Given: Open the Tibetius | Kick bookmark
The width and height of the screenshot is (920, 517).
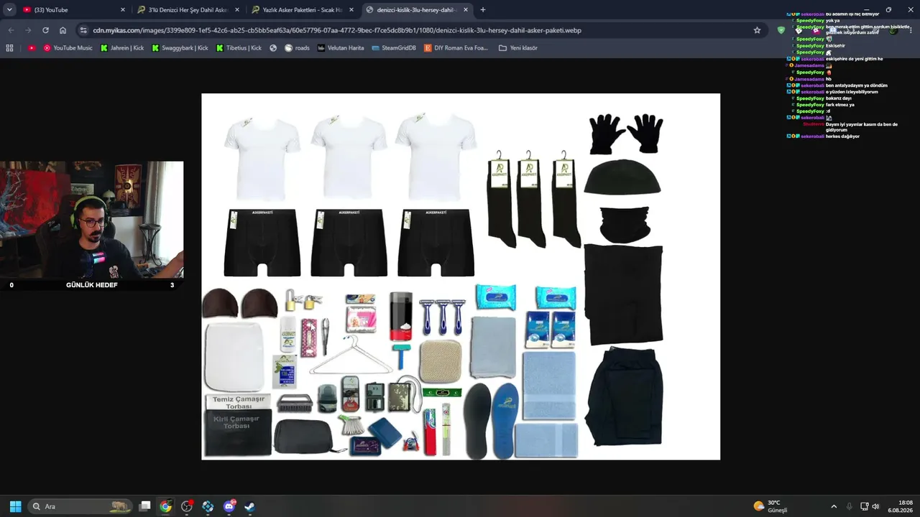Looking at the screenshot, I should pos(239,48).
